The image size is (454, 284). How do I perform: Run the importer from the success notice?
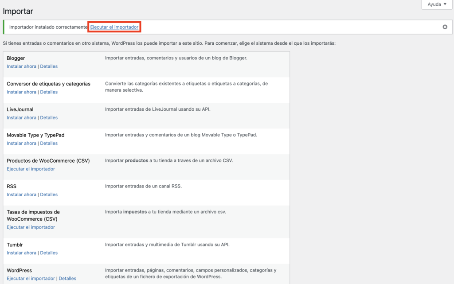(x=114, y=27)
